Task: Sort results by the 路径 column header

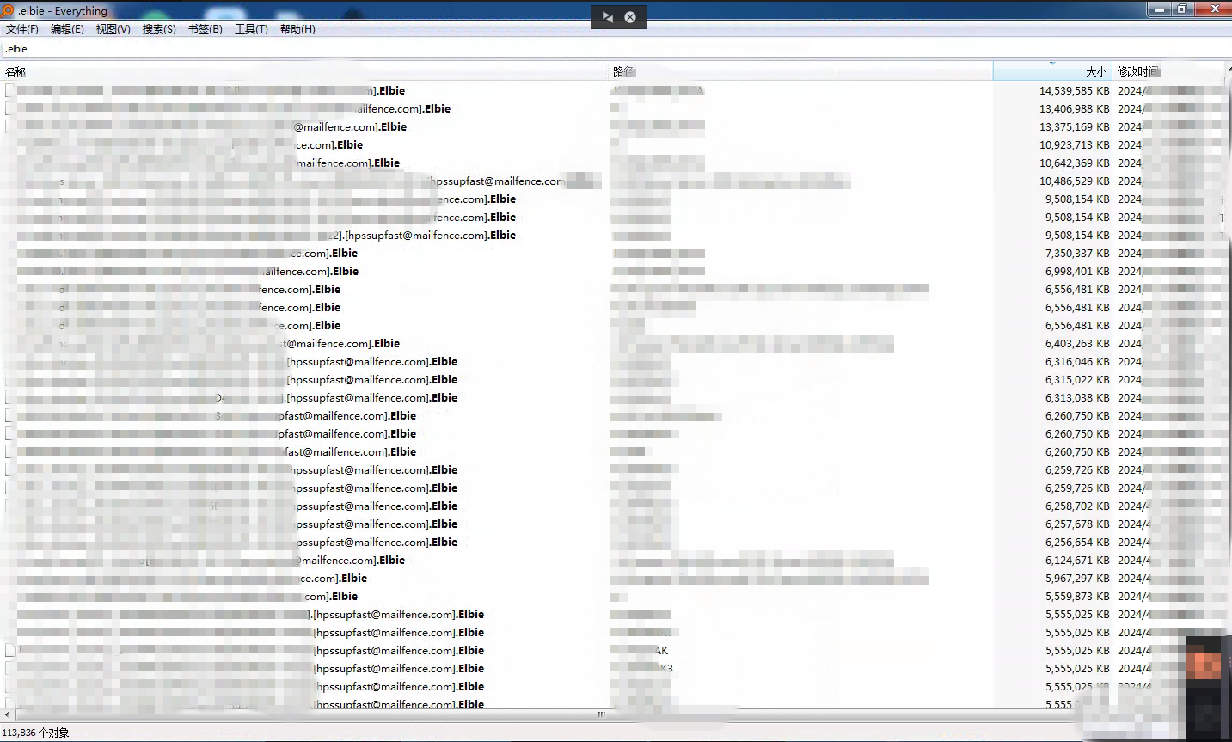Action: [x=800, y=71]
